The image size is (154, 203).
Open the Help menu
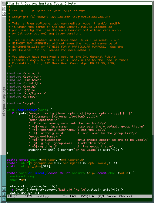click(x=72, y=4)
